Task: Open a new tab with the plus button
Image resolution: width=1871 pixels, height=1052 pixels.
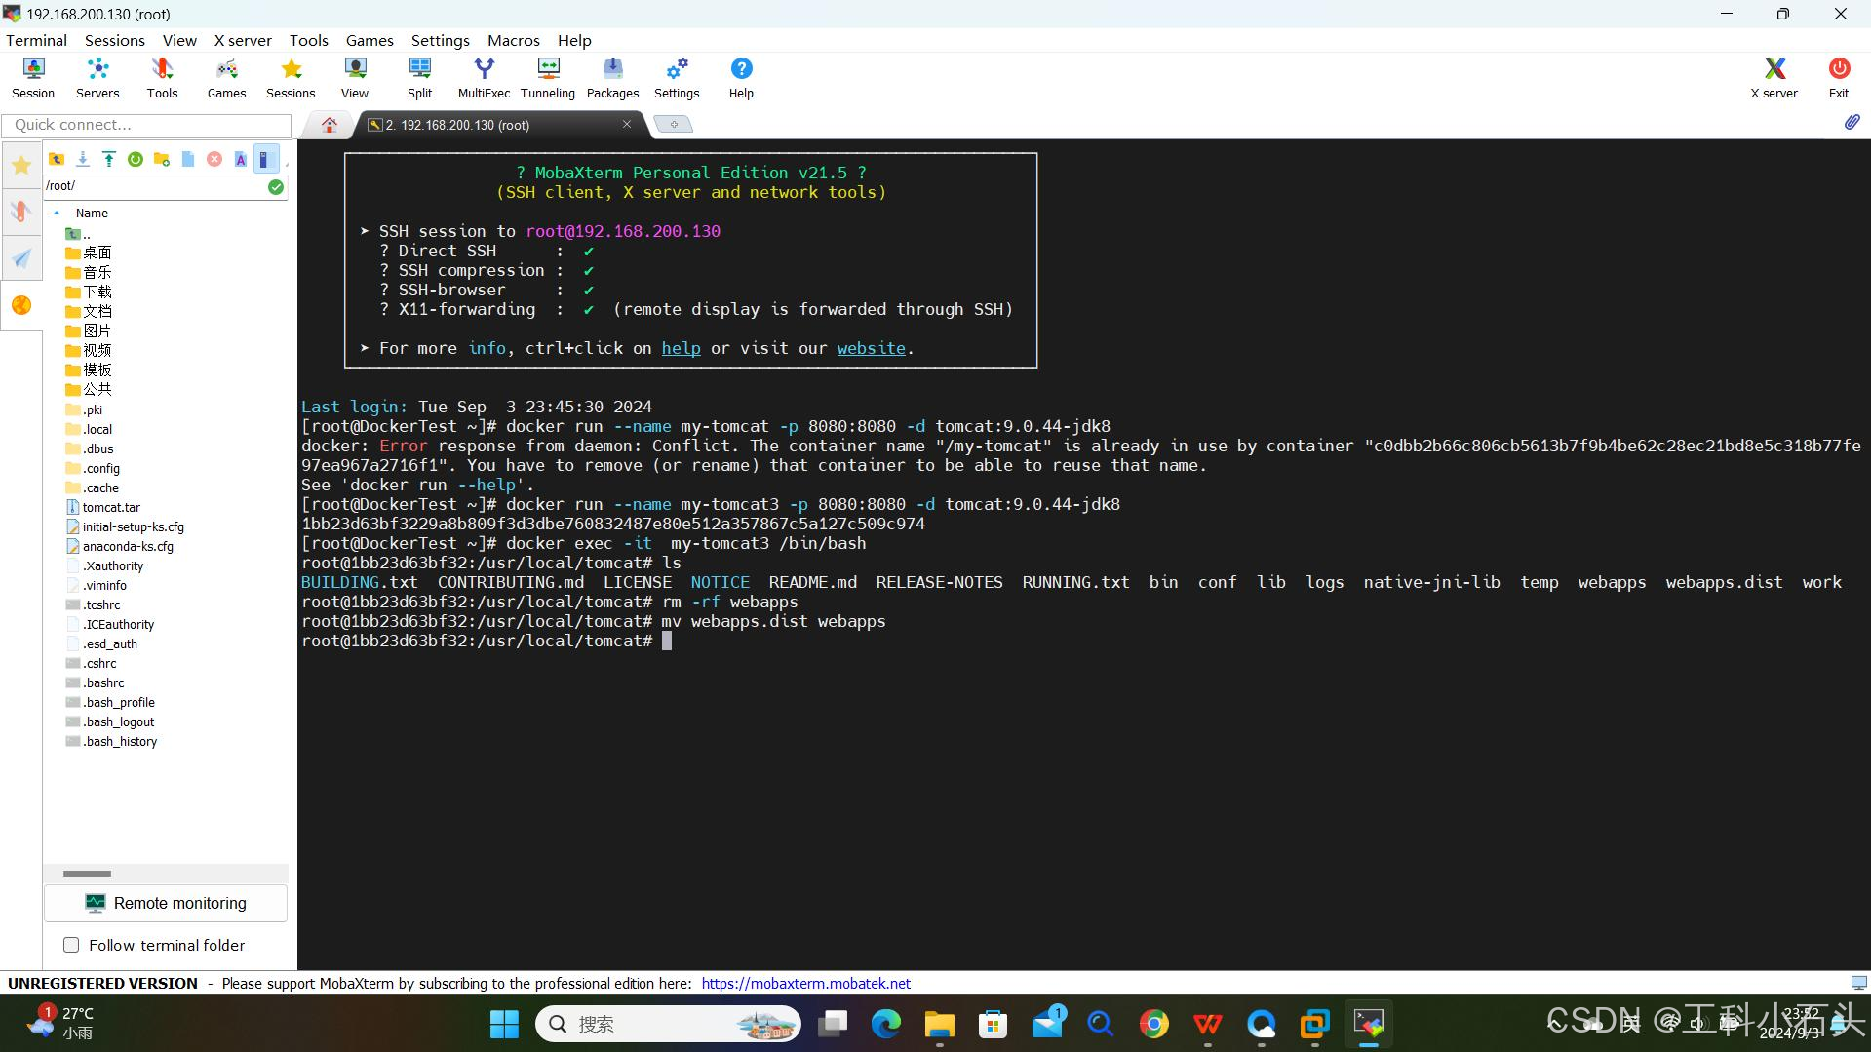Action: pyautogui.click(x=674, y=124)
